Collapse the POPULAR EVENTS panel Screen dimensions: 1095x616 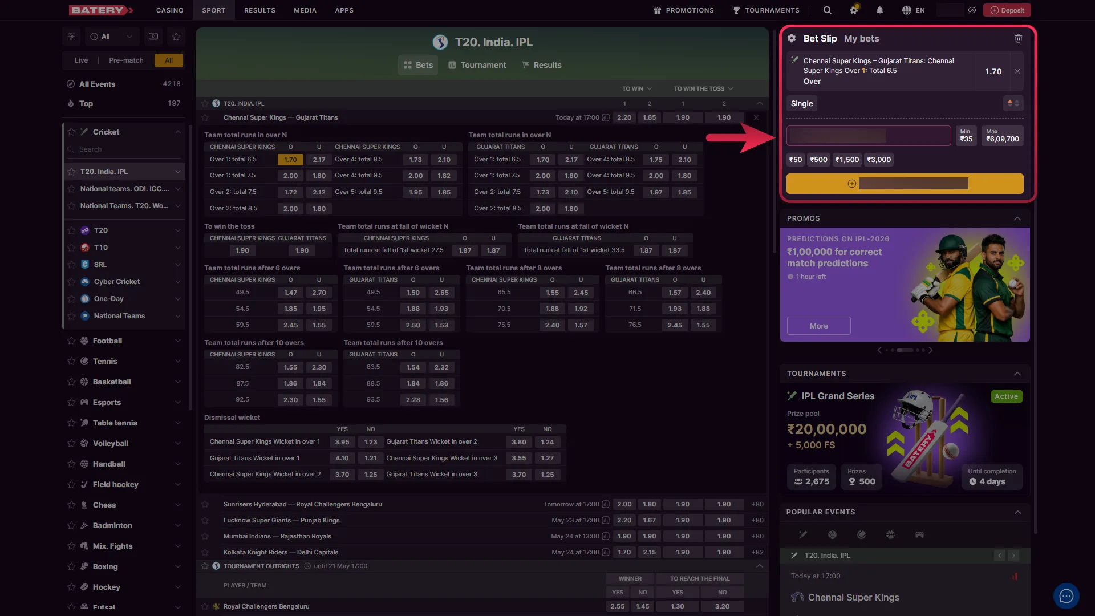(x=1017, y=512)
